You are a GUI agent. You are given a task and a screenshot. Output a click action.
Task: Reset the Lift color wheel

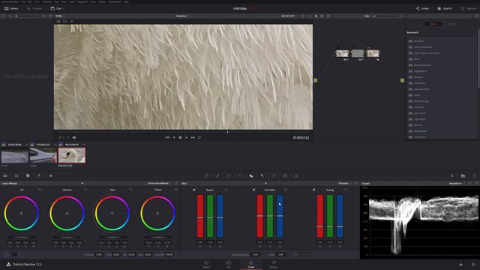[40, 190]
